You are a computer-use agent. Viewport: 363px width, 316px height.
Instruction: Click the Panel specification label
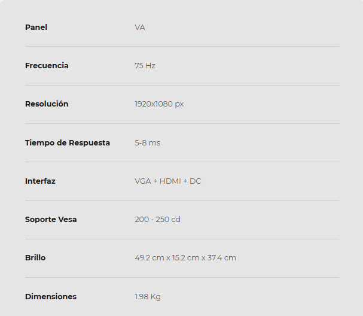tap(36, 27)
